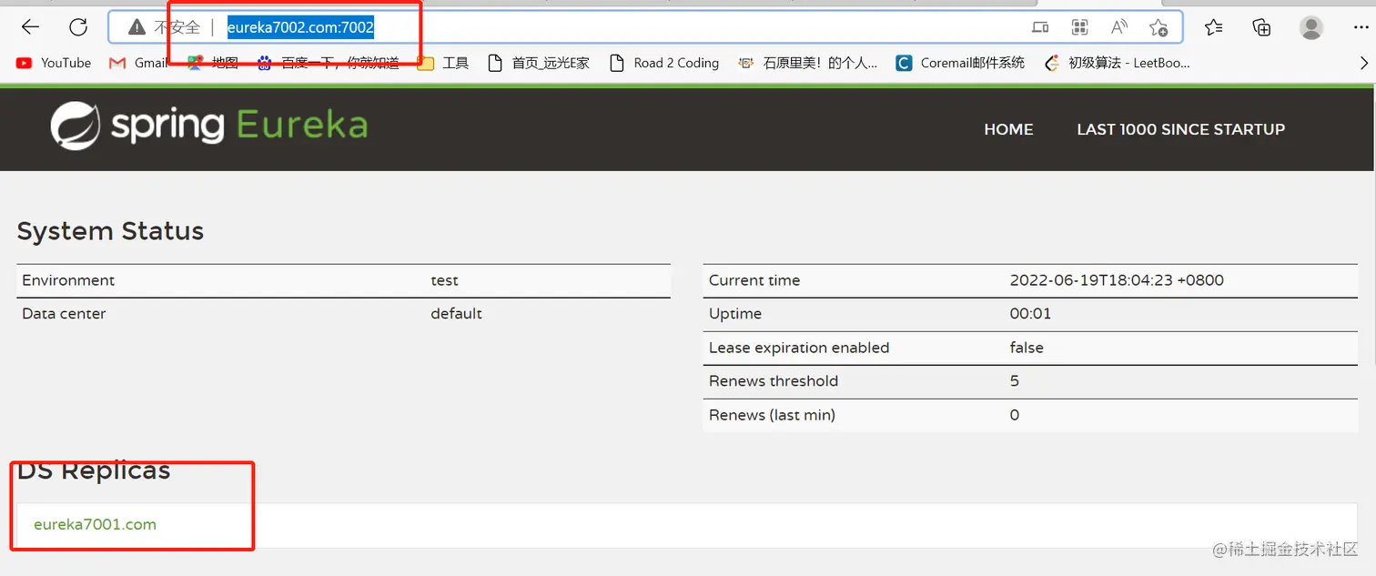
Task: Select the 'test' environment value
Action: [x=444, y=280]
